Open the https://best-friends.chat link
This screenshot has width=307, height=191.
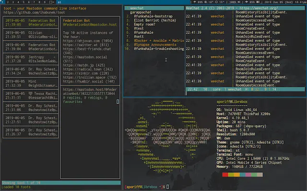(87, 49)
